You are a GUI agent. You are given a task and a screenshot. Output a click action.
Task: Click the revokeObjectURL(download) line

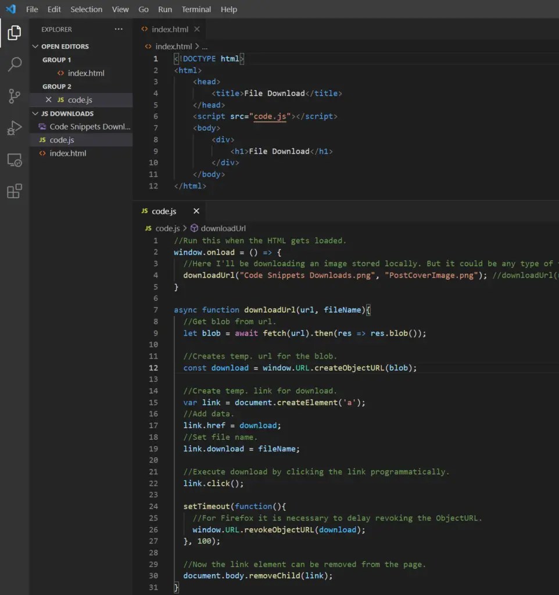click(278, 530)
